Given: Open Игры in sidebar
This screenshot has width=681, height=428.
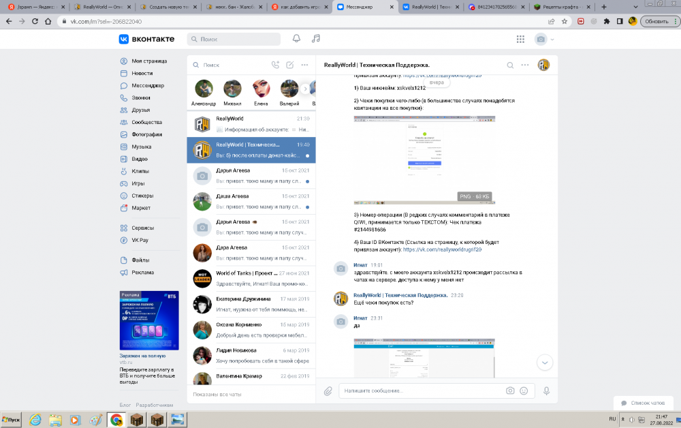Looking at the screenshot, I should tap(138, 183).
